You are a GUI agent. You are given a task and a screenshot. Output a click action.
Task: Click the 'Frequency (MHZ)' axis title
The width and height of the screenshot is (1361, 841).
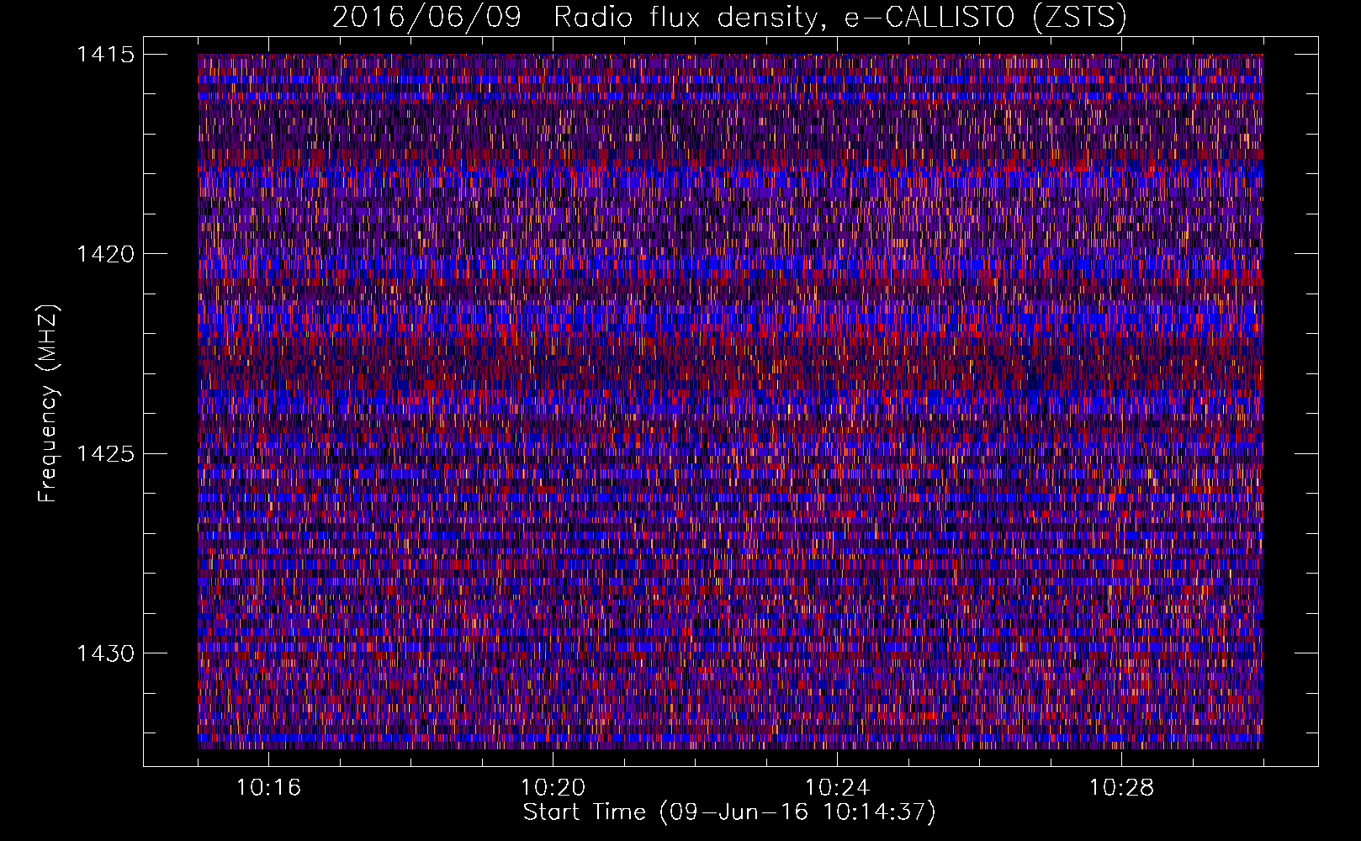48,404
